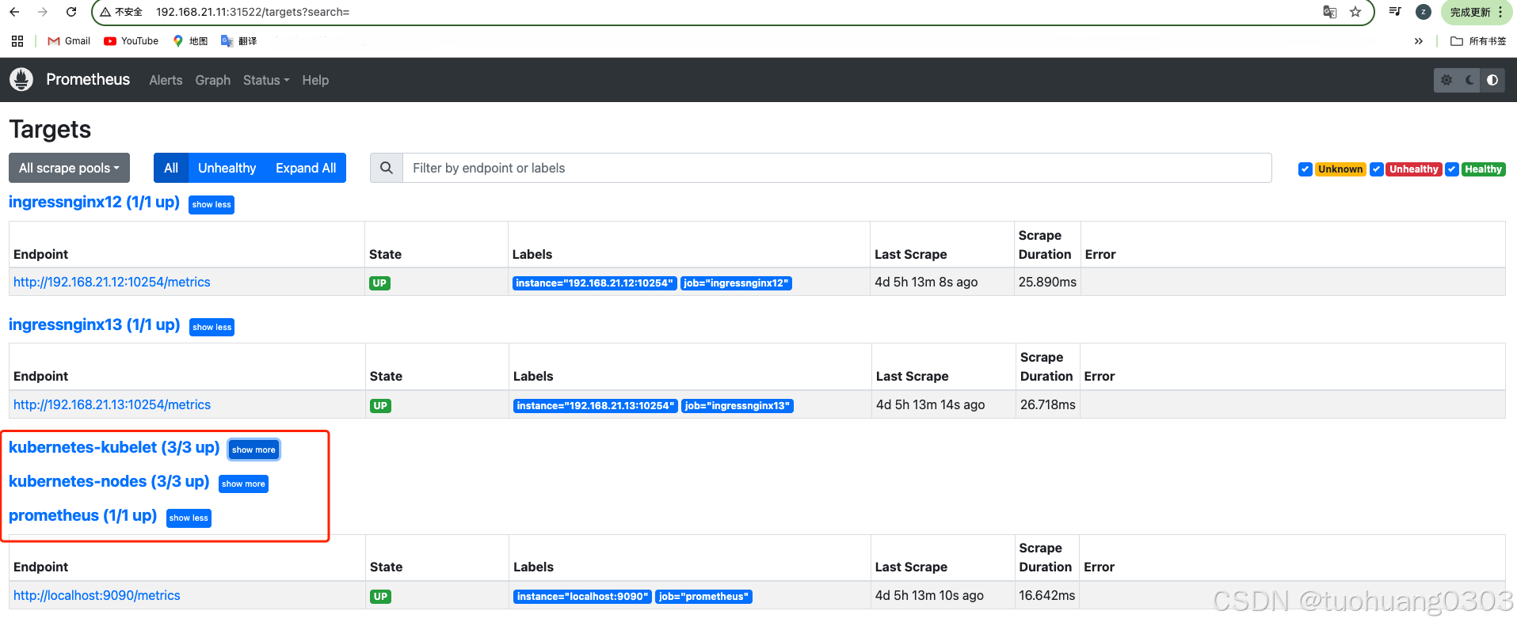Go to the Graph page
This screenshot has height=626, width=1517.
[213, 80]
